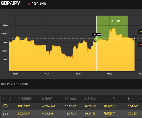
Task: Click the current rate 134.945
Action: click(x=39, y=4)
